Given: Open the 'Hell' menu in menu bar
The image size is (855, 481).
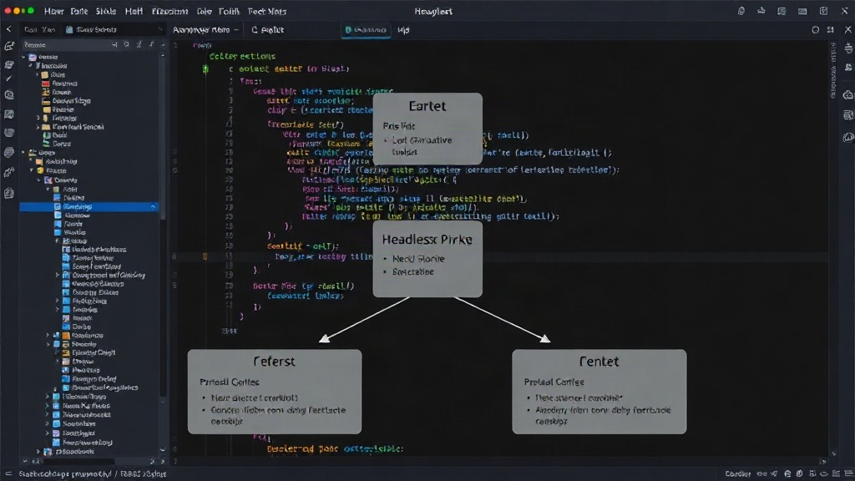Looking at the screenshot, I should click(134, 12).
